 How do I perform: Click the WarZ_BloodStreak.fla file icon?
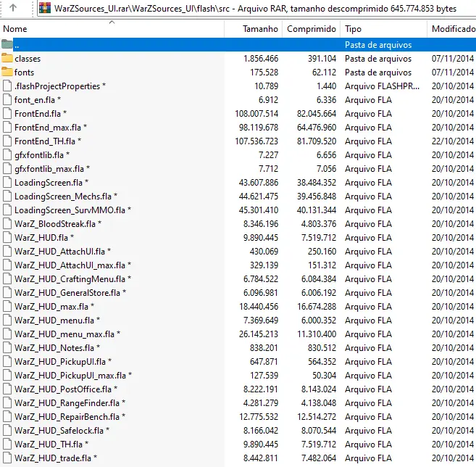pos(7,223)
